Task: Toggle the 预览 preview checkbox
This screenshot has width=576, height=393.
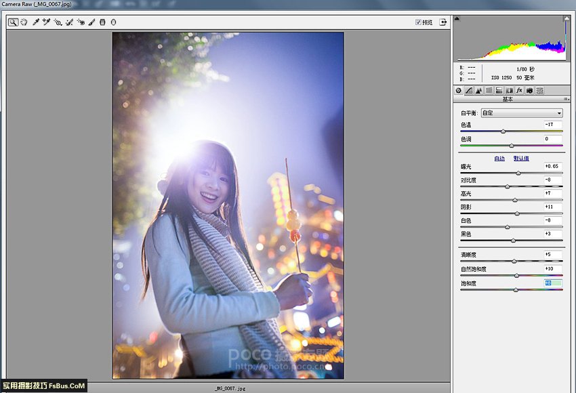Action: (418, 22)
